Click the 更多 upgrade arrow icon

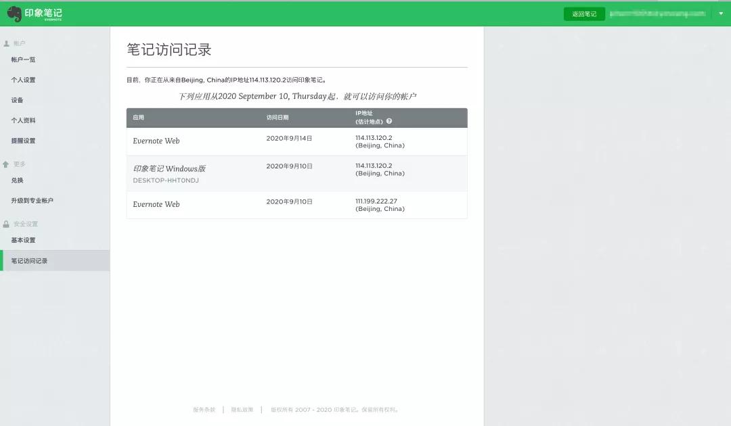point(5,164)
